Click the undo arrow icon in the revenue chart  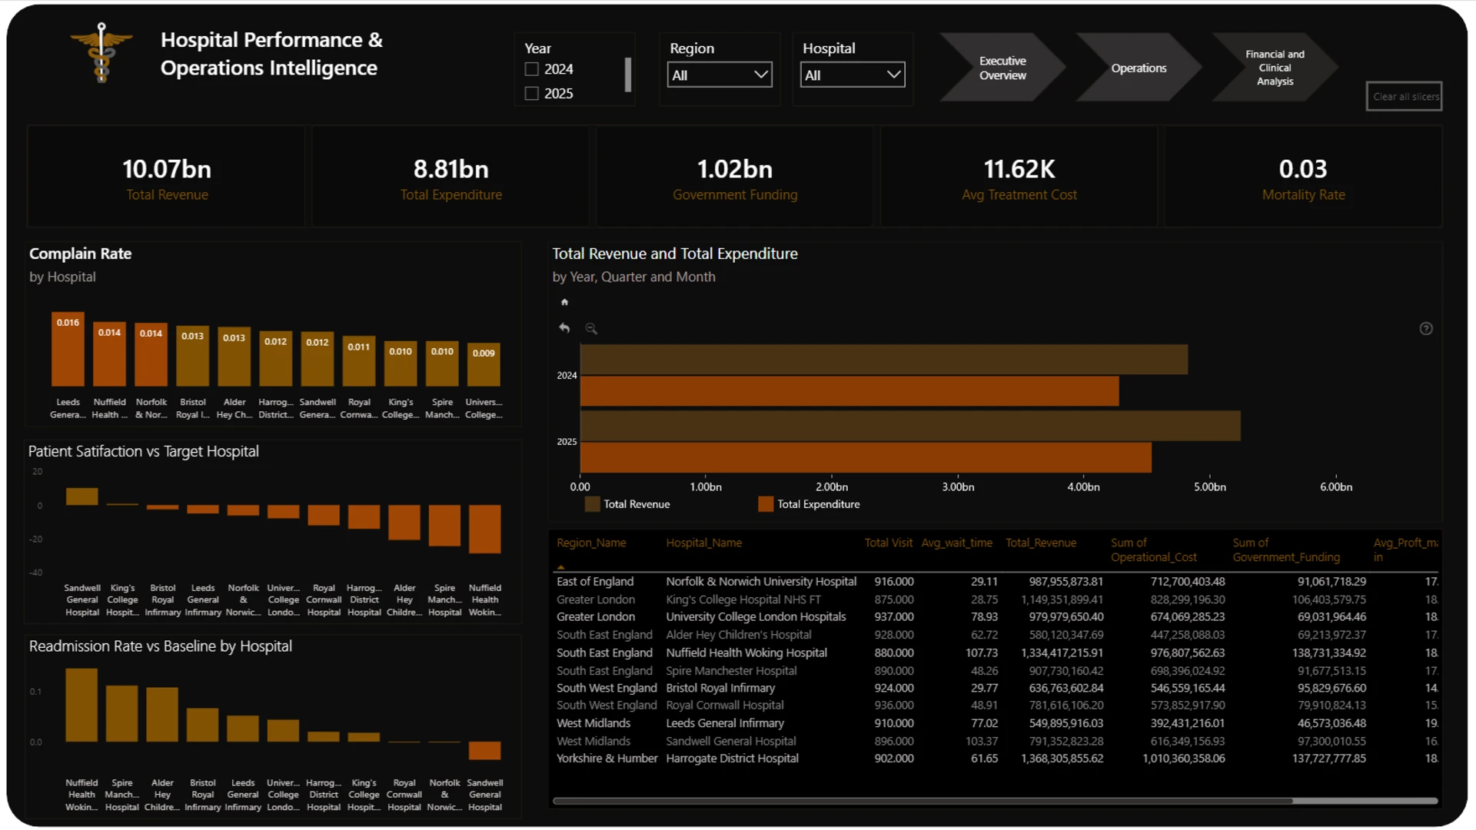(x=564, y=328)
